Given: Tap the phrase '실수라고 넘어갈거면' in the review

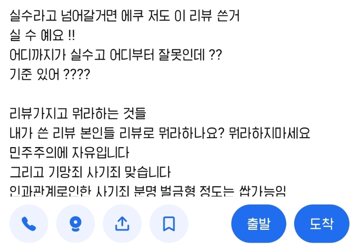Looking at the screenshot, I should pyautogui.click(x=63, y=16).
